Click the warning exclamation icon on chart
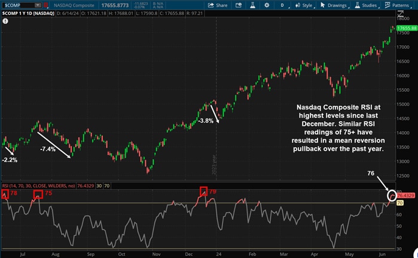The image size is (418, 258). [x=5, y=21]
